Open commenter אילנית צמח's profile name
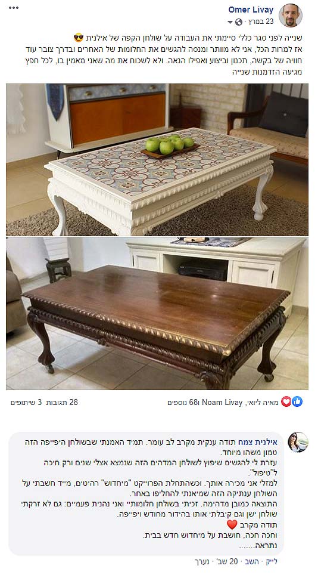 [x=263, y=442]
